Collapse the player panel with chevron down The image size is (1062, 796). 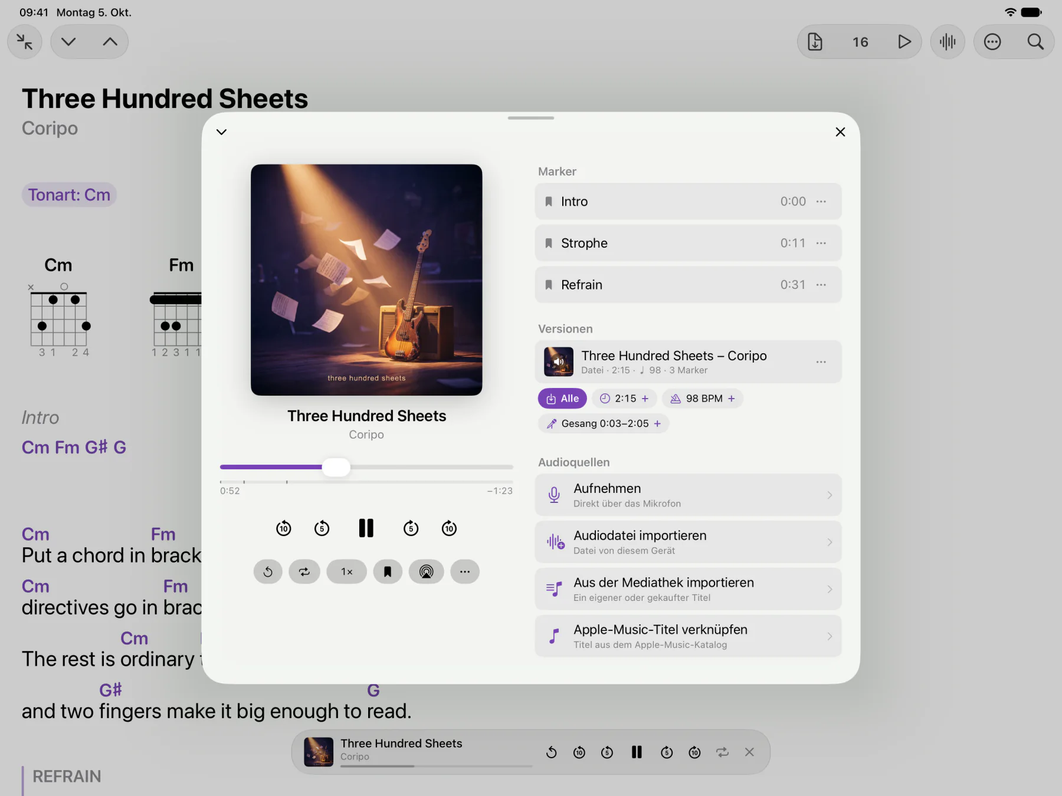pyautogui.click(x=222, y=132)
